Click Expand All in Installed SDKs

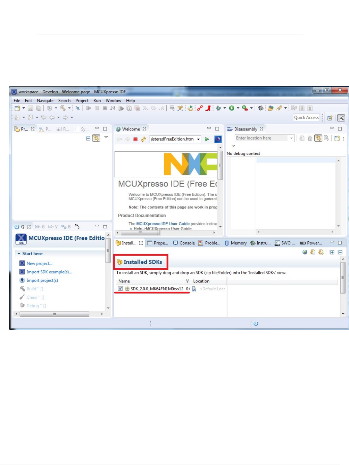[332, 252]
